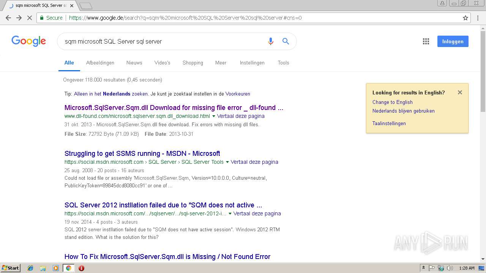
Task: Open Internet Explorer from taskbar
Action: [30, 268]
